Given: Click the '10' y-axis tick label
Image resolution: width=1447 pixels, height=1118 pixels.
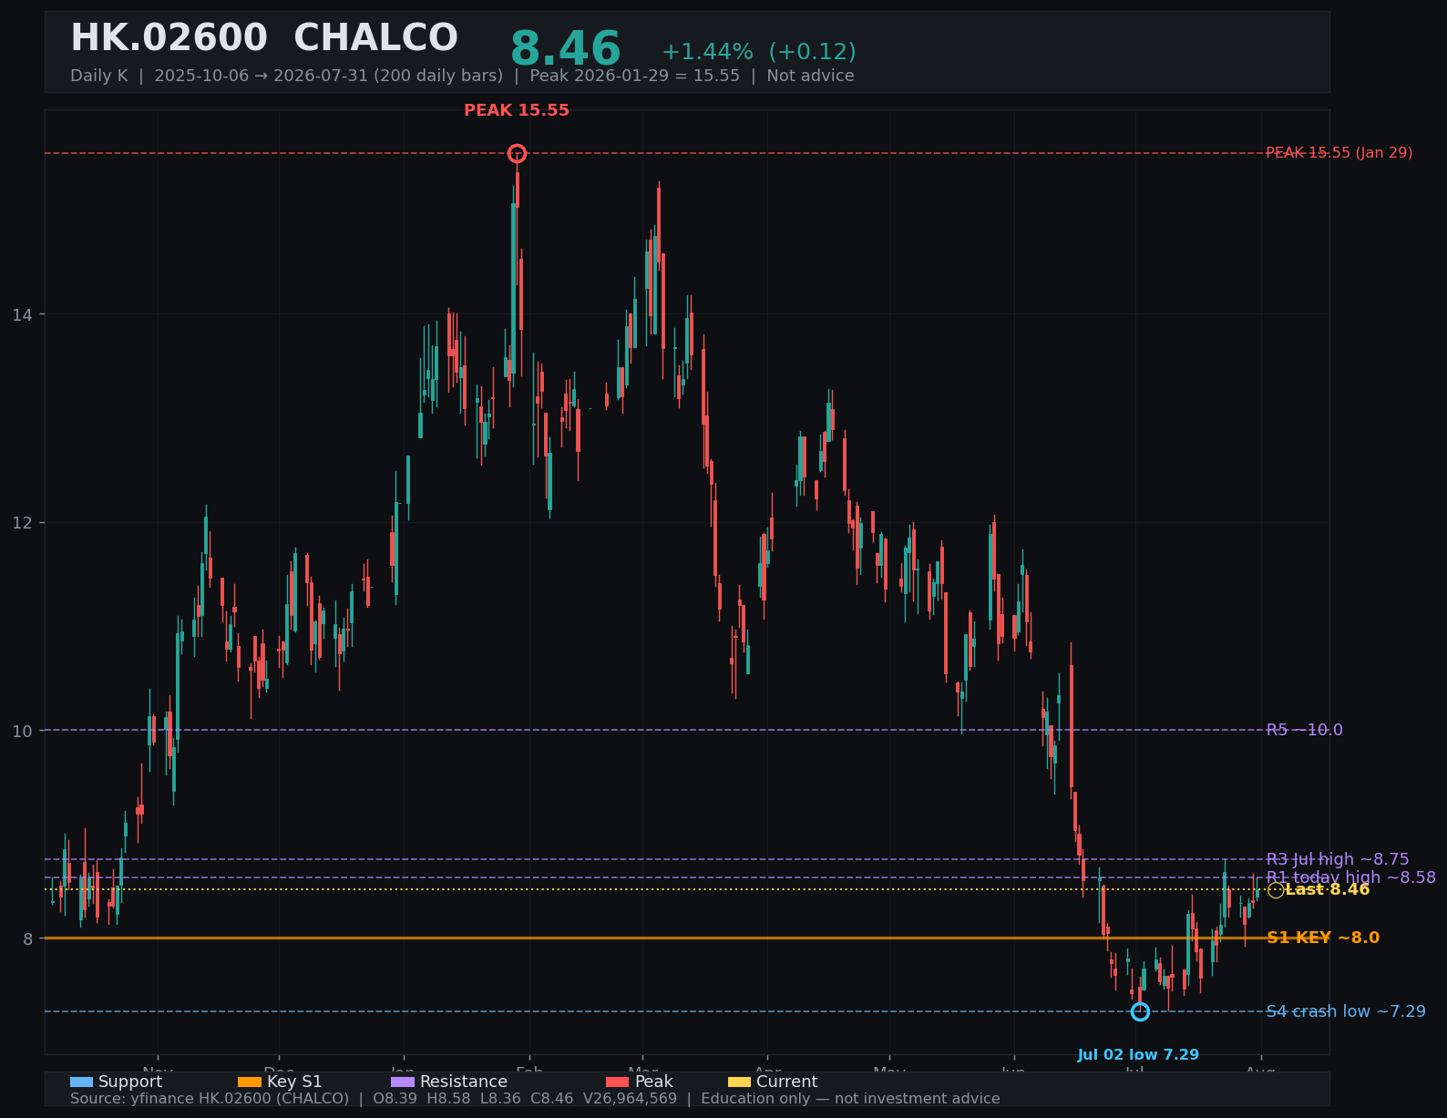Looking at the screenshot, I should (x=22, y=731).
